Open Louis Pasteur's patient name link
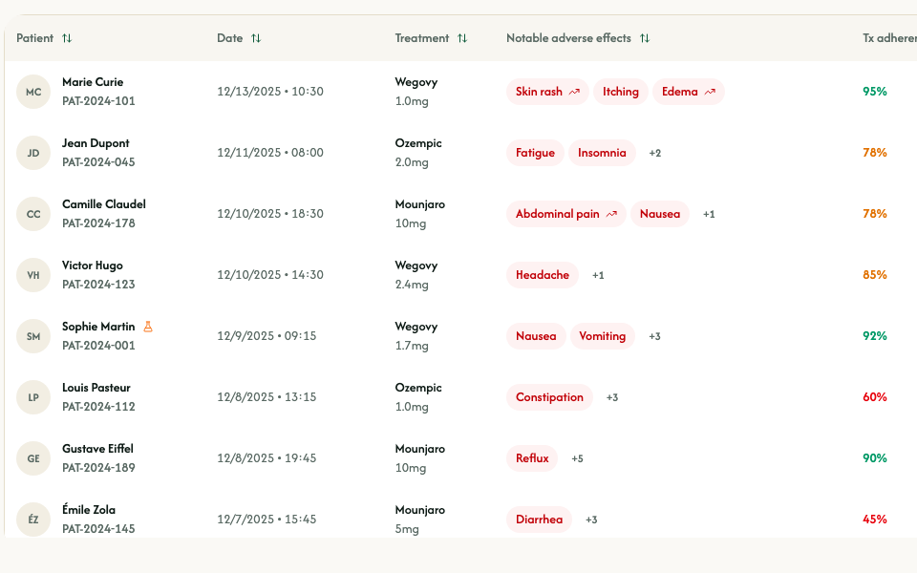Screen dimensions: 917x573 (x=96, y=388)
